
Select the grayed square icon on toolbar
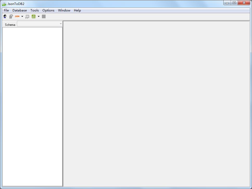coord(44,16)
